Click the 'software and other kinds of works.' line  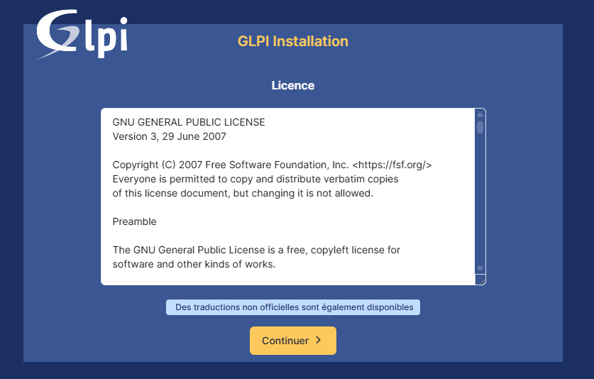pyautogui.click(x=194, y=264)
